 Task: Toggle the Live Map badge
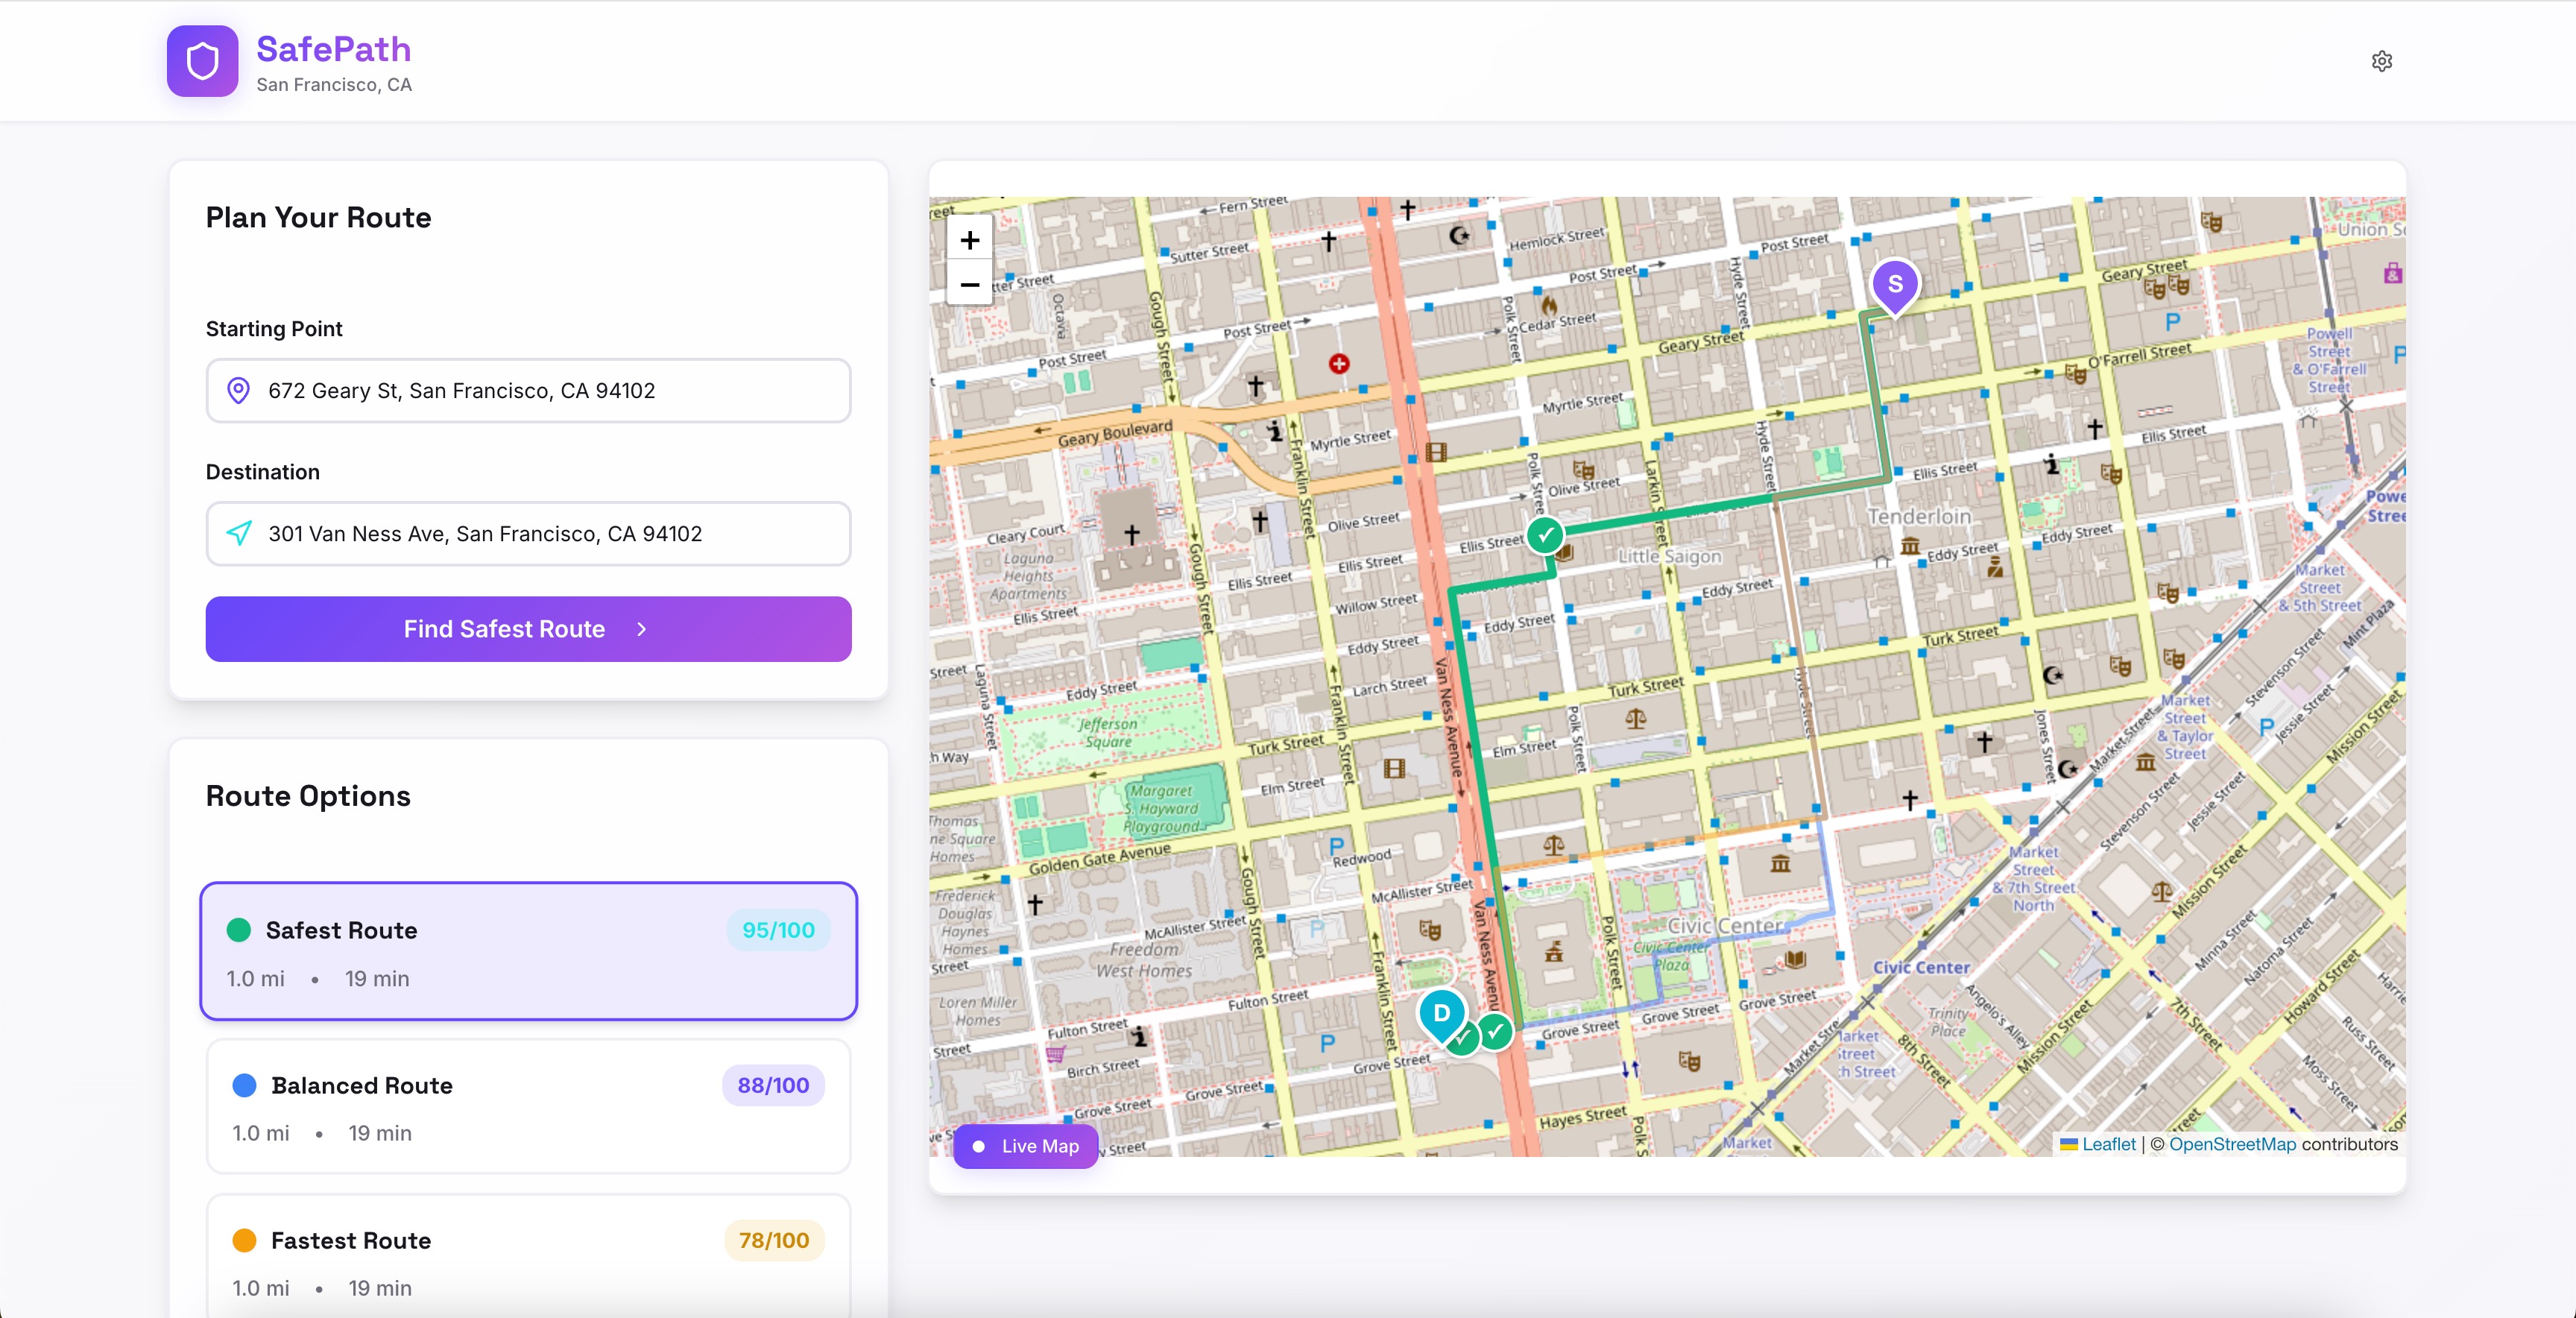[1026, 1146]
